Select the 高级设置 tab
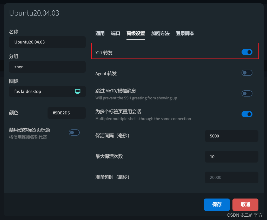The width and height of the screenshot is (267, 220). click(x=136, y=33)
